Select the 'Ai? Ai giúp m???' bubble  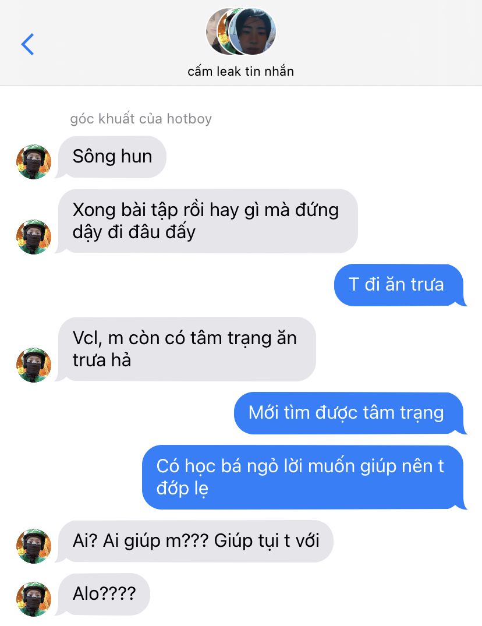pyautogui.click(x=196, y=542)
